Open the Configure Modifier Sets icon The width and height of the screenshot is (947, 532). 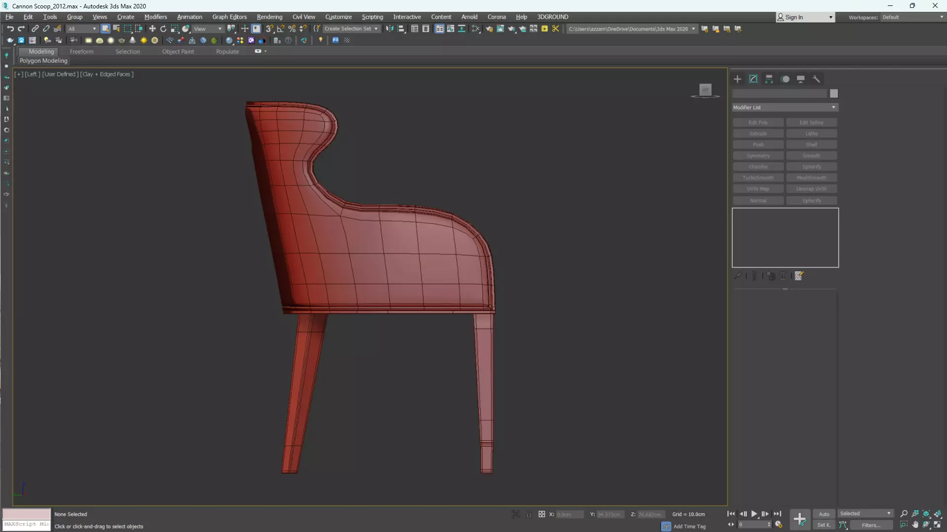pyautogui.click(x=799, y=276)
